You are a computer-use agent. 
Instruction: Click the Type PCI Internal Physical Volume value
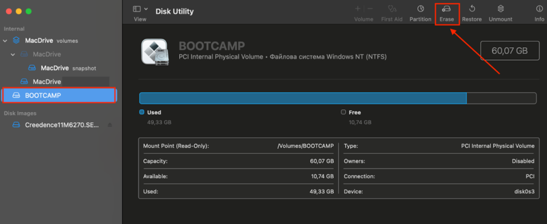tap(498, 146)
